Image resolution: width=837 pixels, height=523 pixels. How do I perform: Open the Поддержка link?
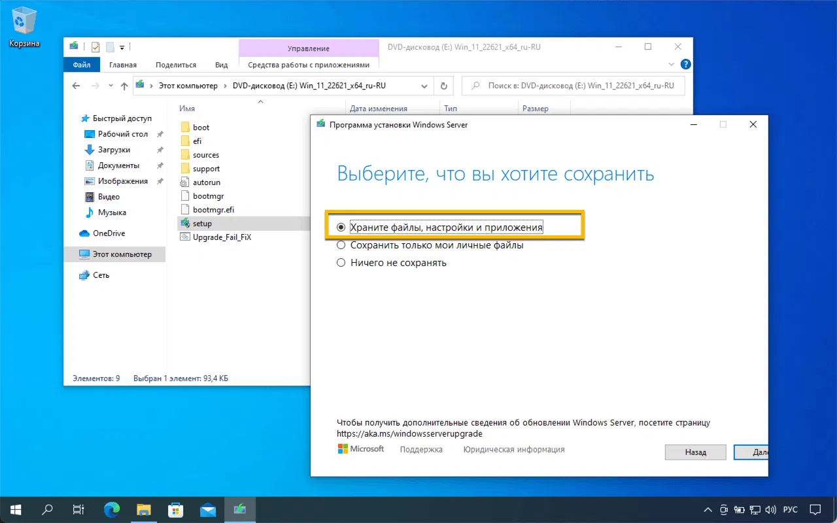(x=421, y=450)
